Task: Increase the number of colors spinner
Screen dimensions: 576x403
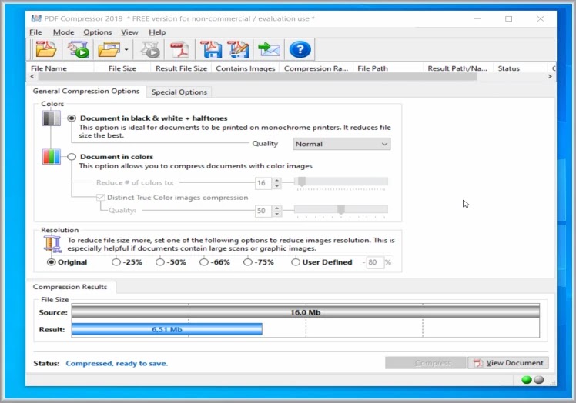Action: click(277, 180)
